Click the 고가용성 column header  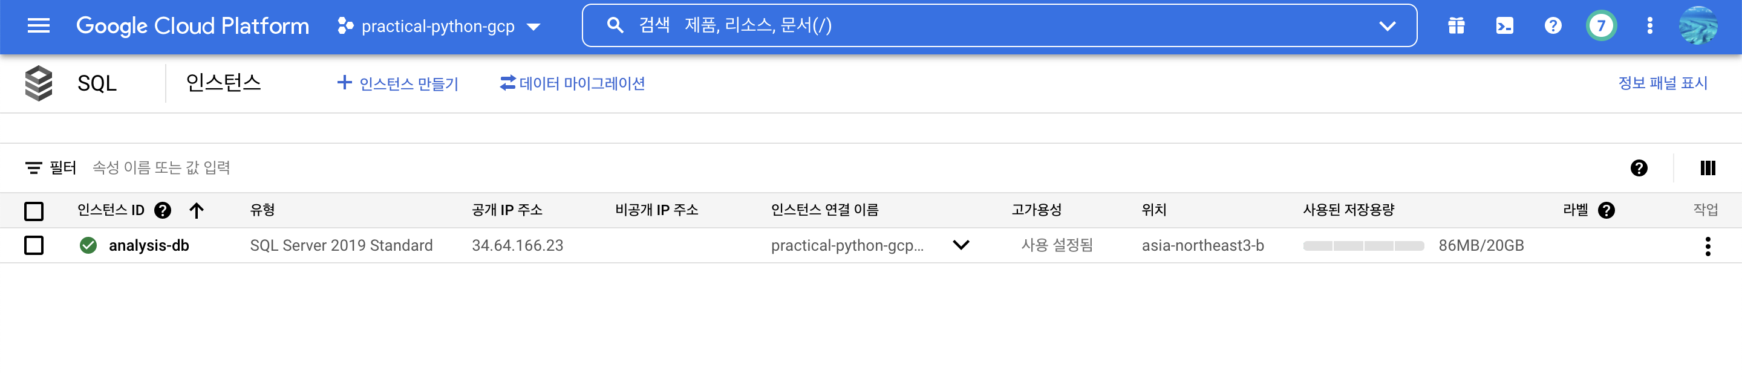1036,210
